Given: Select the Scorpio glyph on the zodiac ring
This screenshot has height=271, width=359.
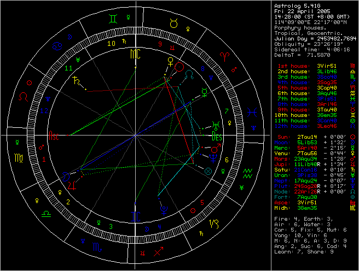Looking at the screenshot, I should (96, 248).
